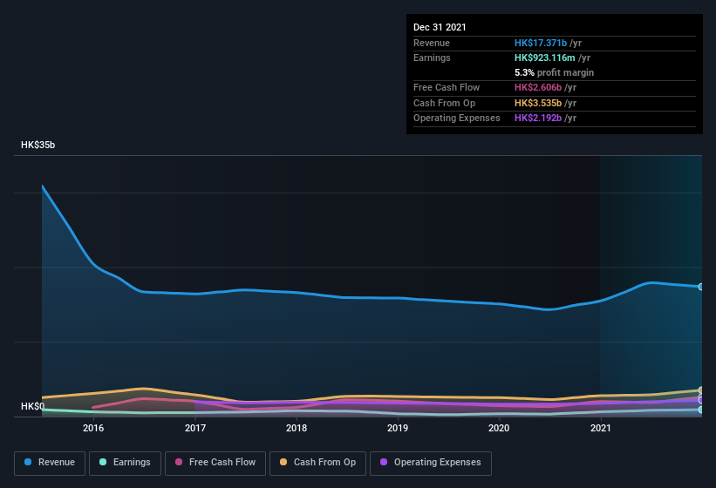Click the HK$3.535b cash from op value
Image resolution: width=716 pixels, height=488 pixels.
click(x=538, y=103)
